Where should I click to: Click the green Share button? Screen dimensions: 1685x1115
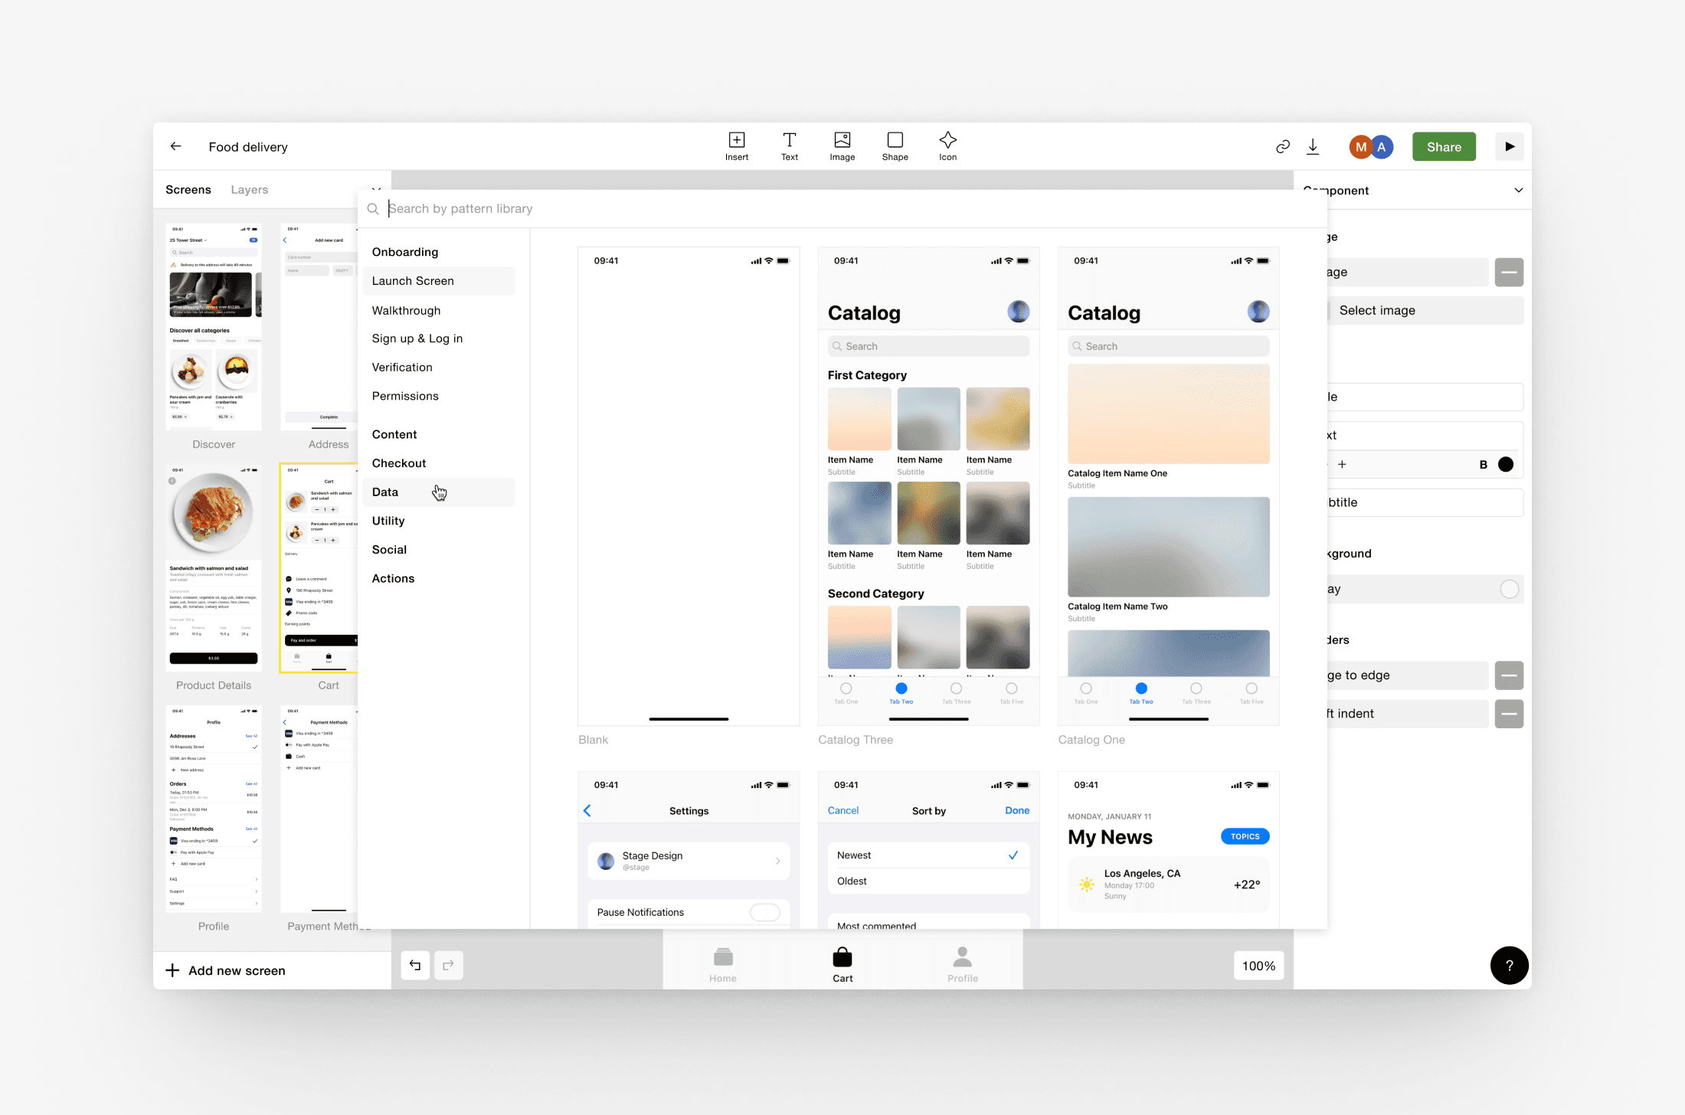[1444, 146]
